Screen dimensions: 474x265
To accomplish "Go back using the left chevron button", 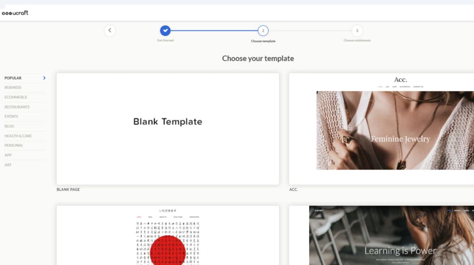I will pos(110,30).
